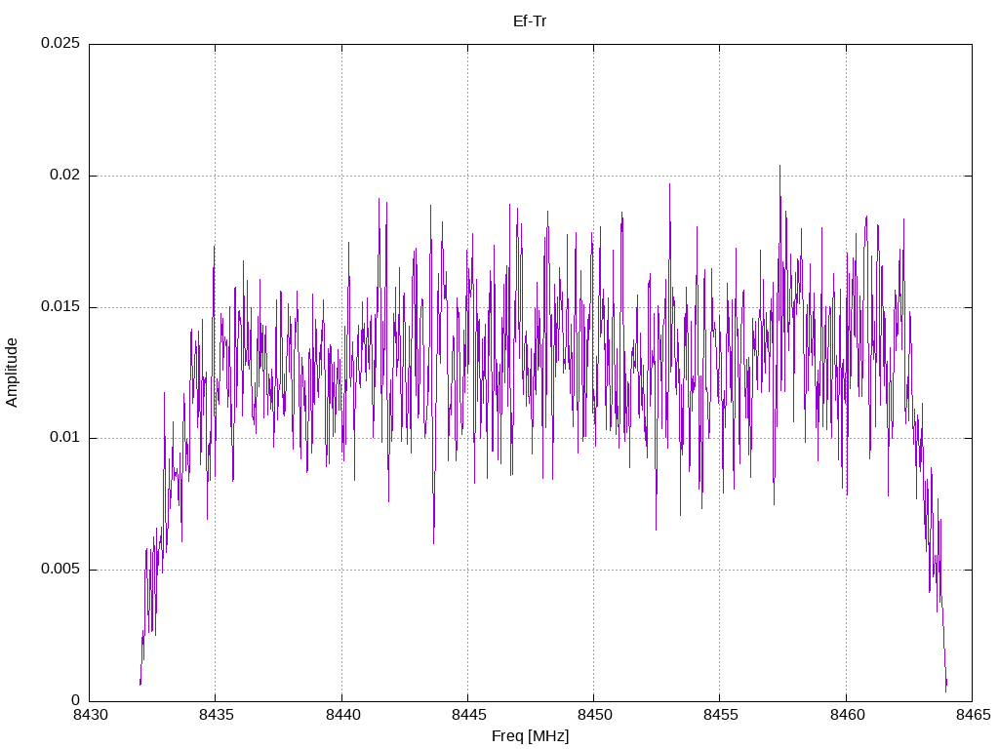The width and height of the screenshot is (999, 749).
Task: Click the x-axis tick label 8435
Action: [x=216, y=715]
